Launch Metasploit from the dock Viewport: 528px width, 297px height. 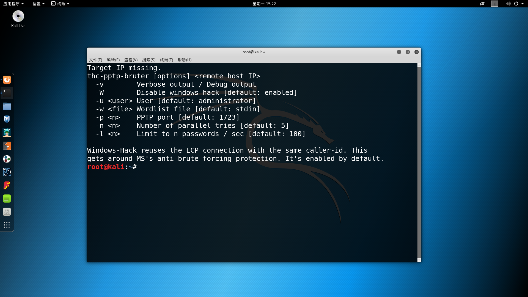(x=7, y=119)
